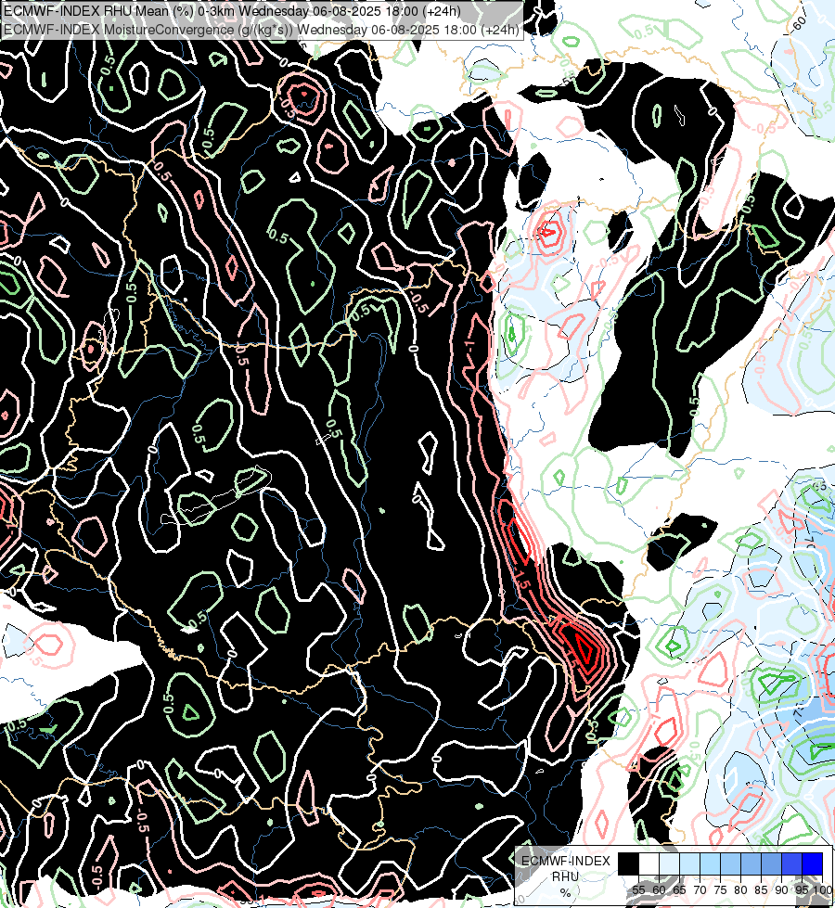Image resolution: width=835 pixels, height=908 pixels.
Task: Click the legend value 60
Action: pos(659,890)
